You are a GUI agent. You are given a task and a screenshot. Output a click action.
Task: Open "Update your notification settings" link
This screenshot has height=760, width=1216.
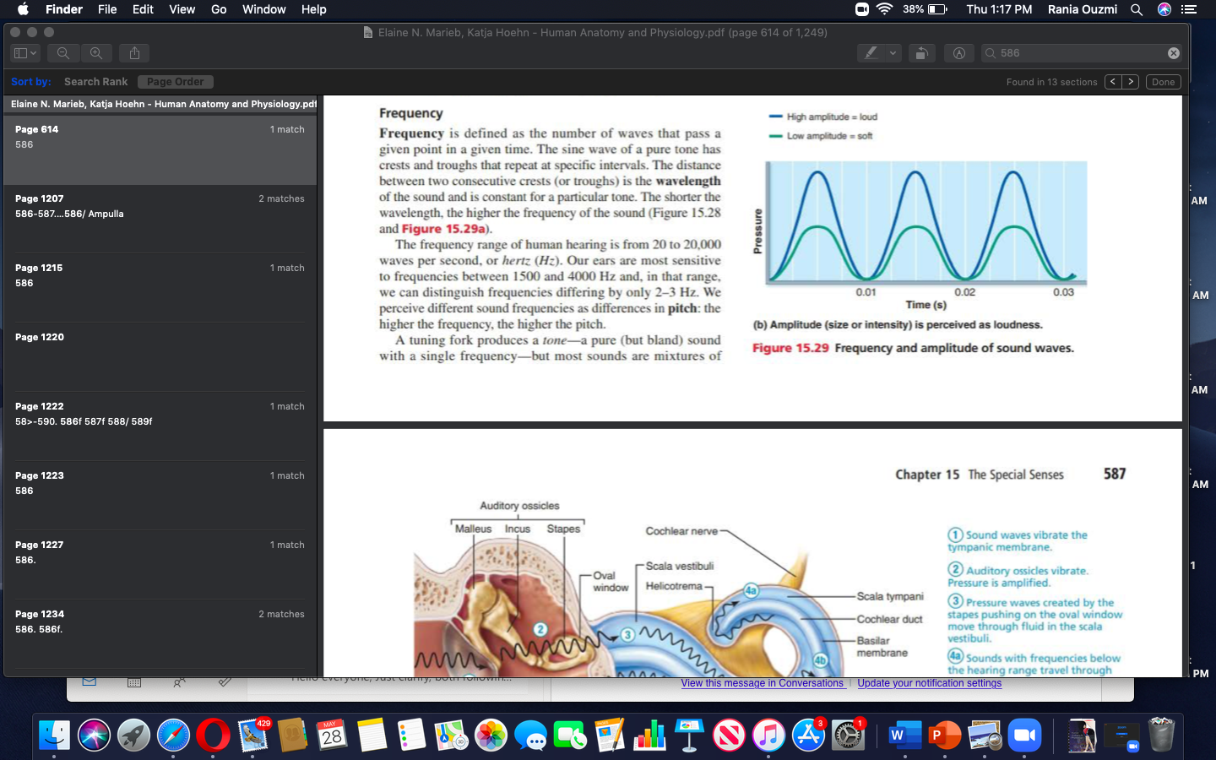930,683
